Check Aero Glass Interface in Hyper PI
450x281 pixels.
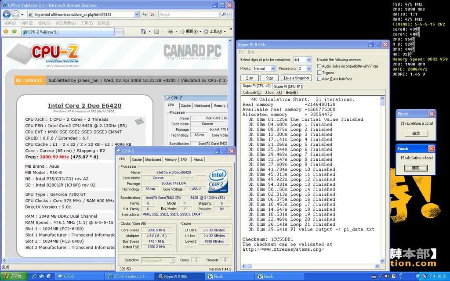(x=319, y=79)
